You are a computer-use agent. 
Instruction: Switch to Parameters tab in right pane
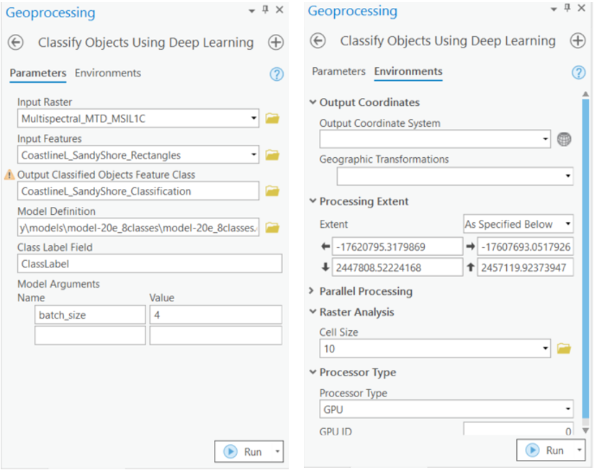(338, 71)
